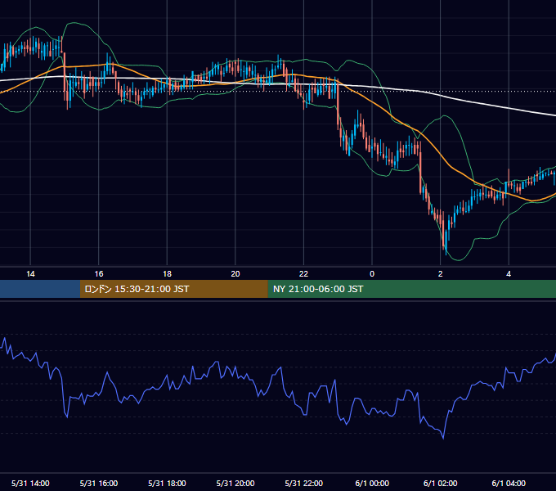
Task: Click the 4 hour axis label
Action: click(x=509, y=274)
